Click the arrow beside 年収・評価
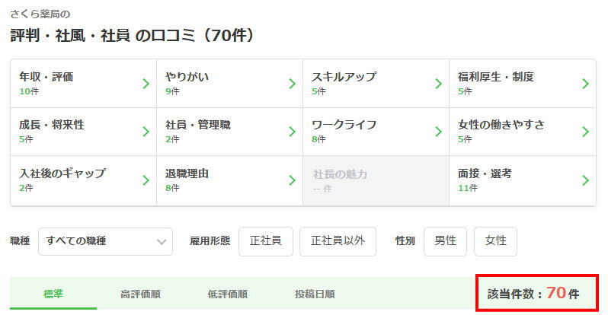 [146, 84]
